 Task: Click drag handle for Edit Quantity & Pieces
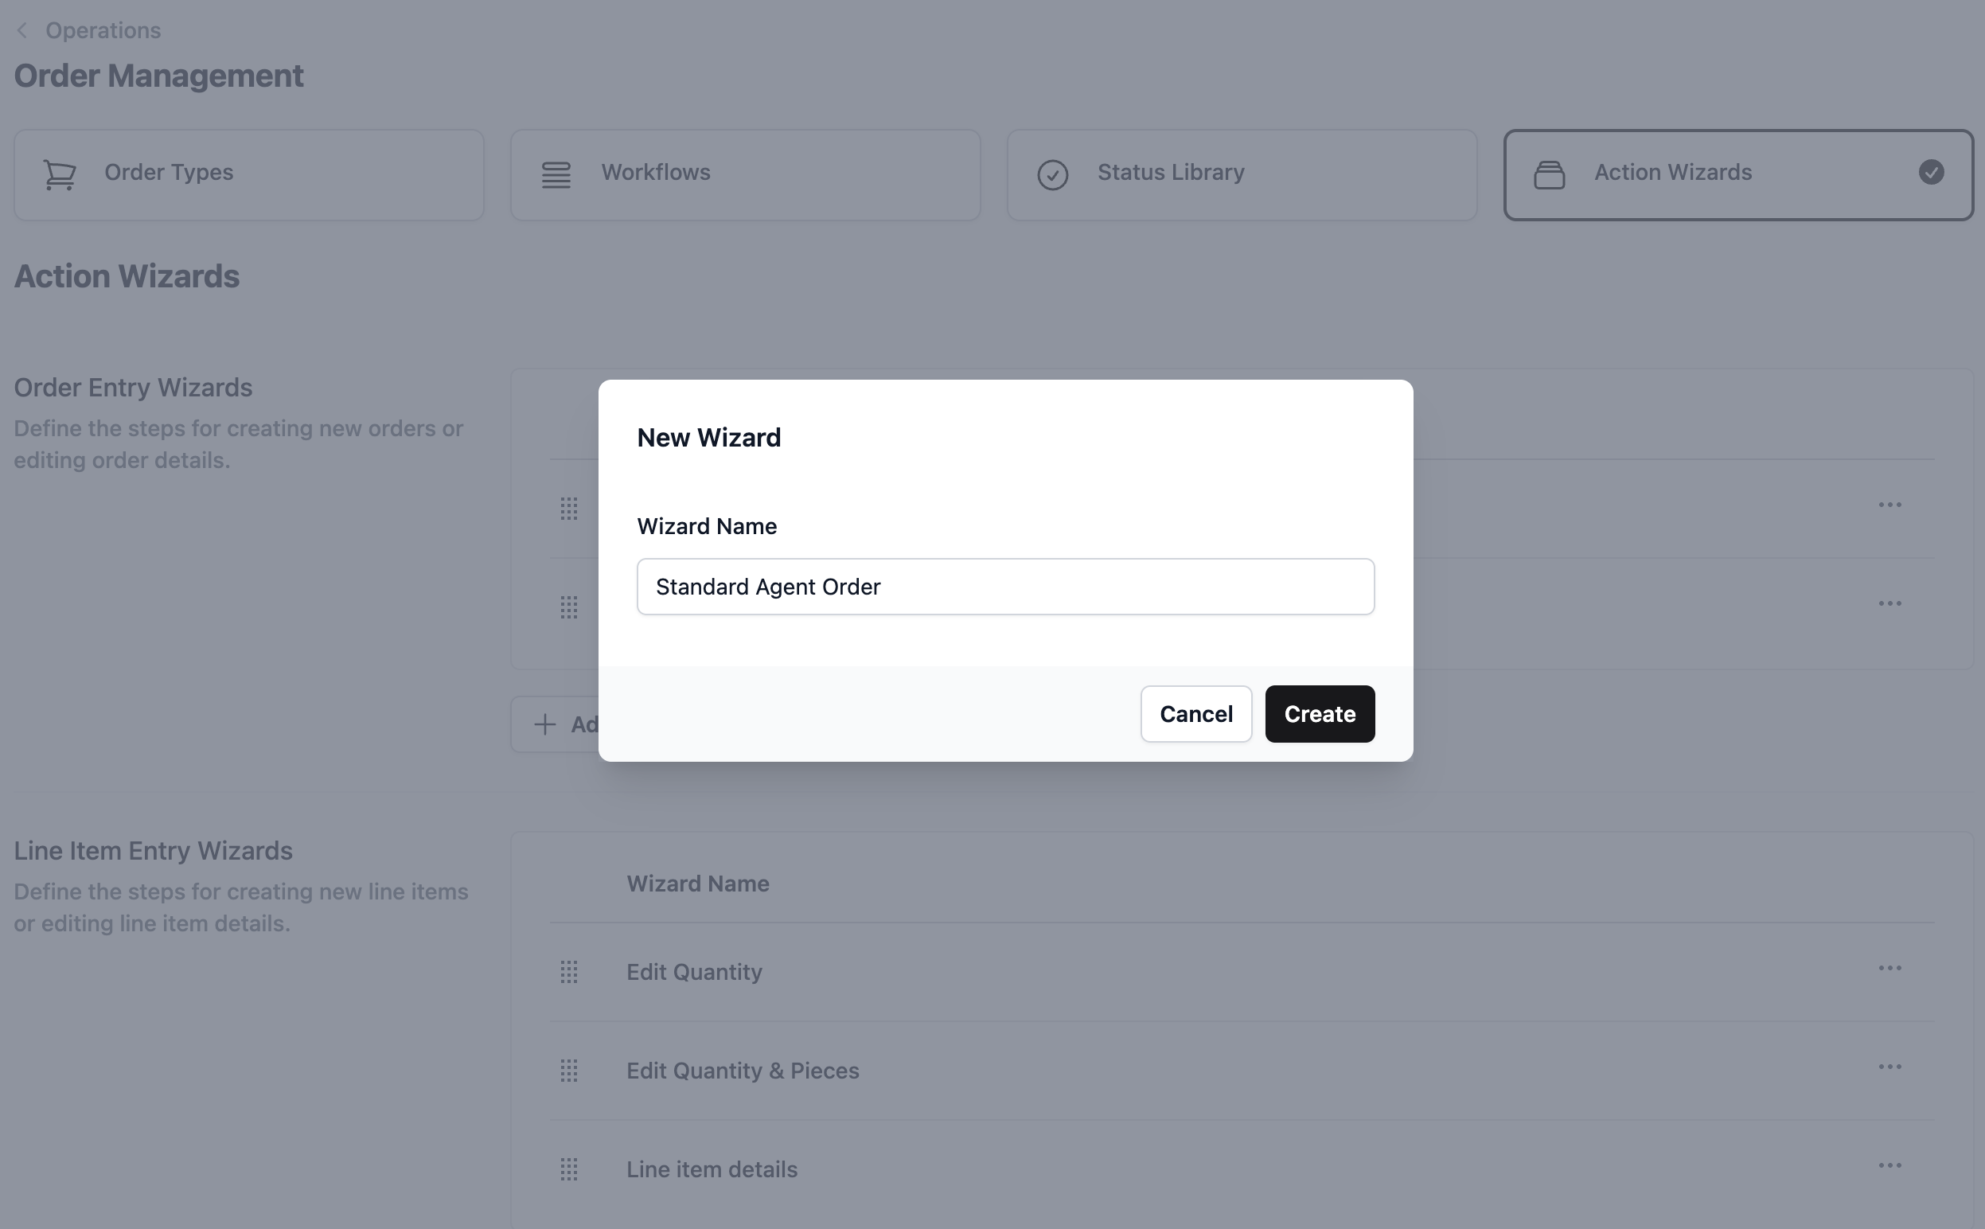569,1071
